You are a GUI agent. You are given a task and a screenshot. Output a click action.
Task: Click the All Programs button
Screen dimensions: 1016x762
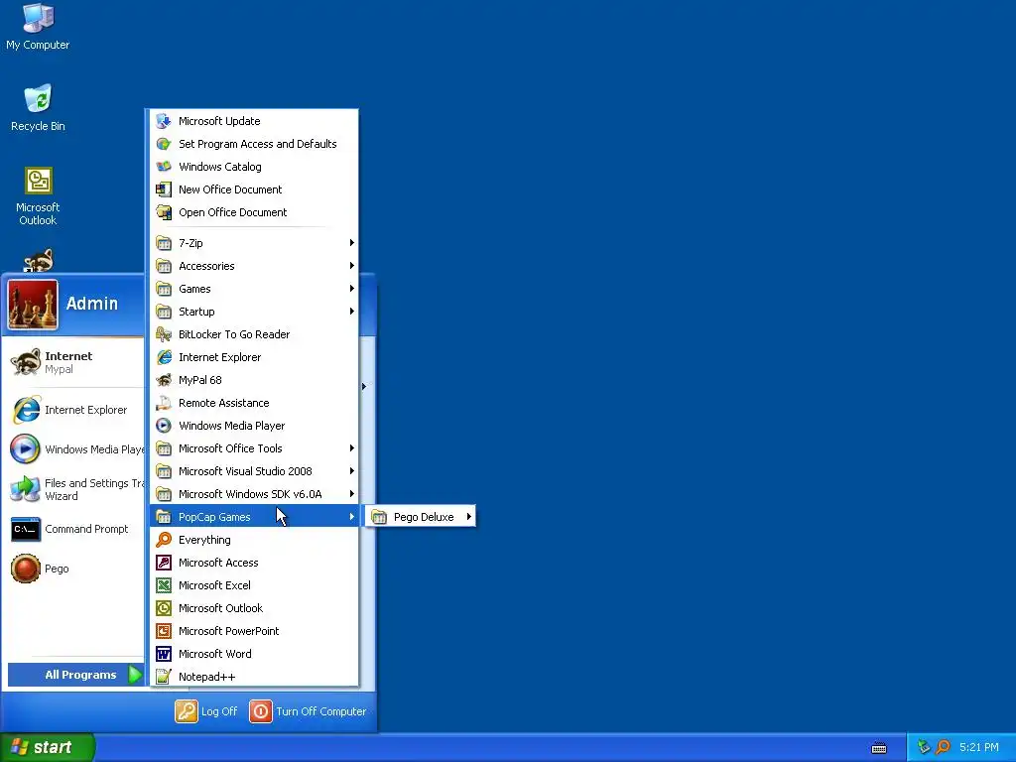pos(75,675)
